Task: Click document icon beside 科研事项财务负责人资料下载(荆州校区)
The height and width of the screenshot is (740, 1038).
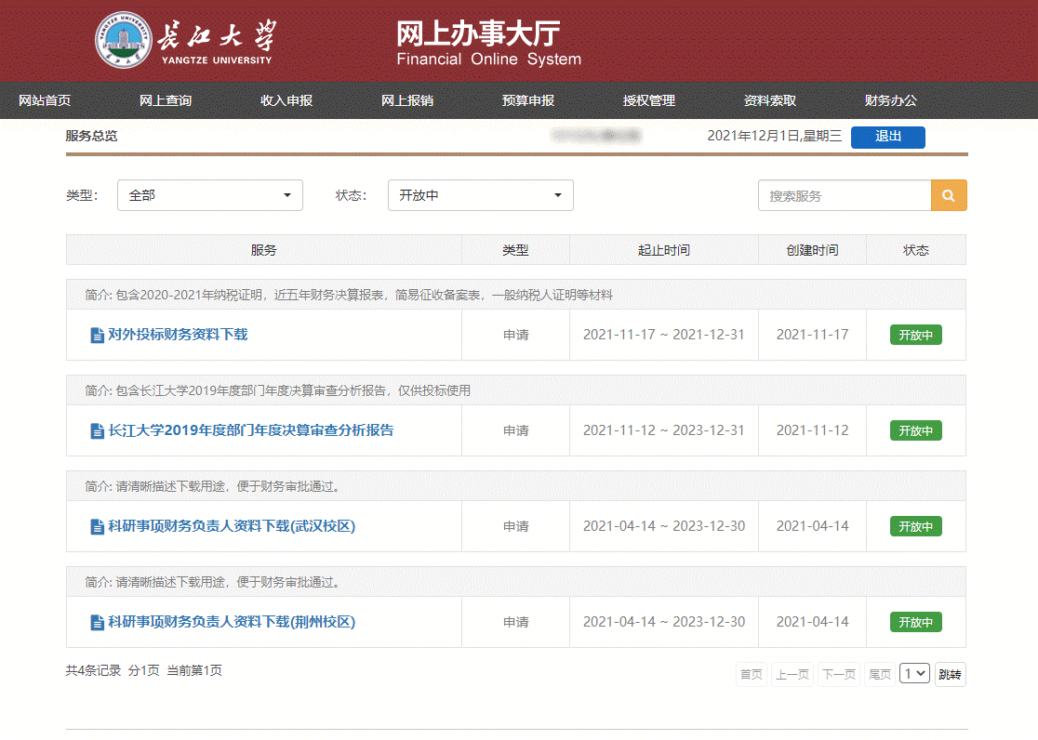Action: click(97, 622)
